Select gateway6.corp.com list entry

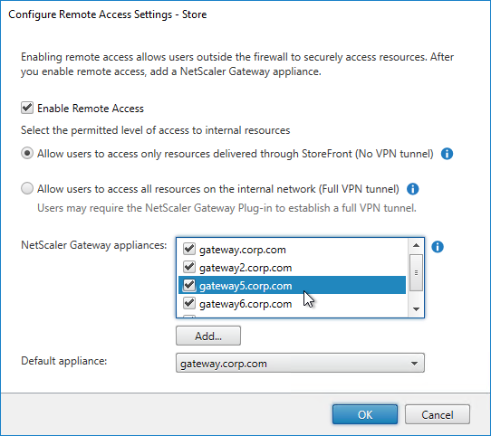tap(292, 303)
